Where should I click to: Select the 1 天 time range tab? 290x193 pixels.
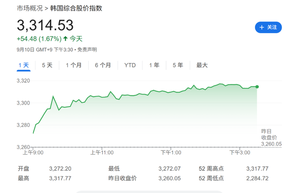tap(24, 65)
